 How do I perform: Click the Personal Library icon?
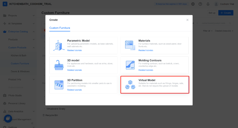tap(5, 103)
